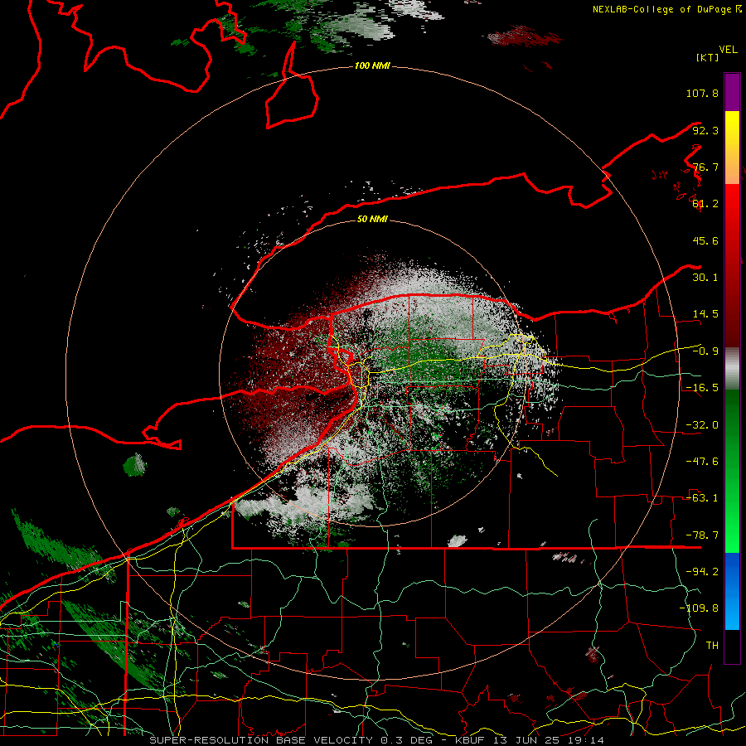Click the -109.8 velocity scale value
This screenshot has width=746, height=746.
tap(699, 608)
